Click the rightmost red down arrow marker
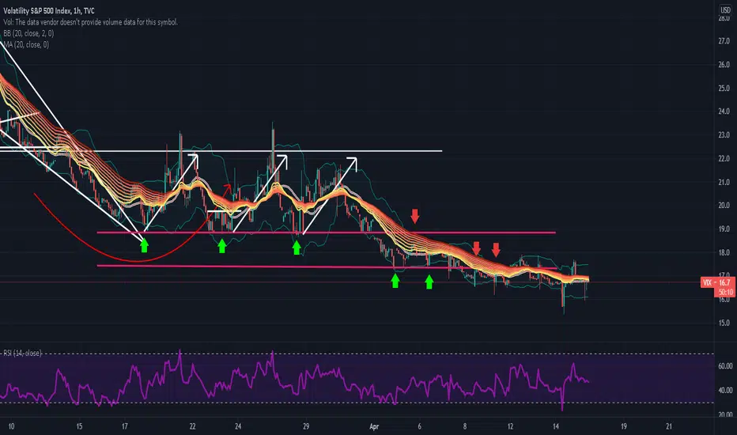 pos(496,250)
